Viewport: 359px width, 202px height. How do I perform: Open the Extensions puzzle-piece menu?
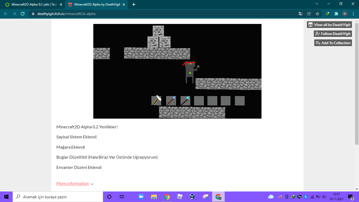pyautogui.click(x=336, y=14)
